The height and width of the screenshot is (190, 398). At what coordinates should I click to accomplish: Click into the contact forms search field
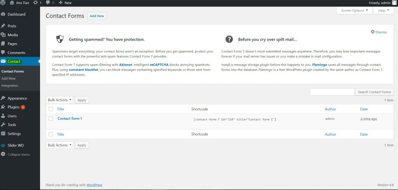[332, 92]
